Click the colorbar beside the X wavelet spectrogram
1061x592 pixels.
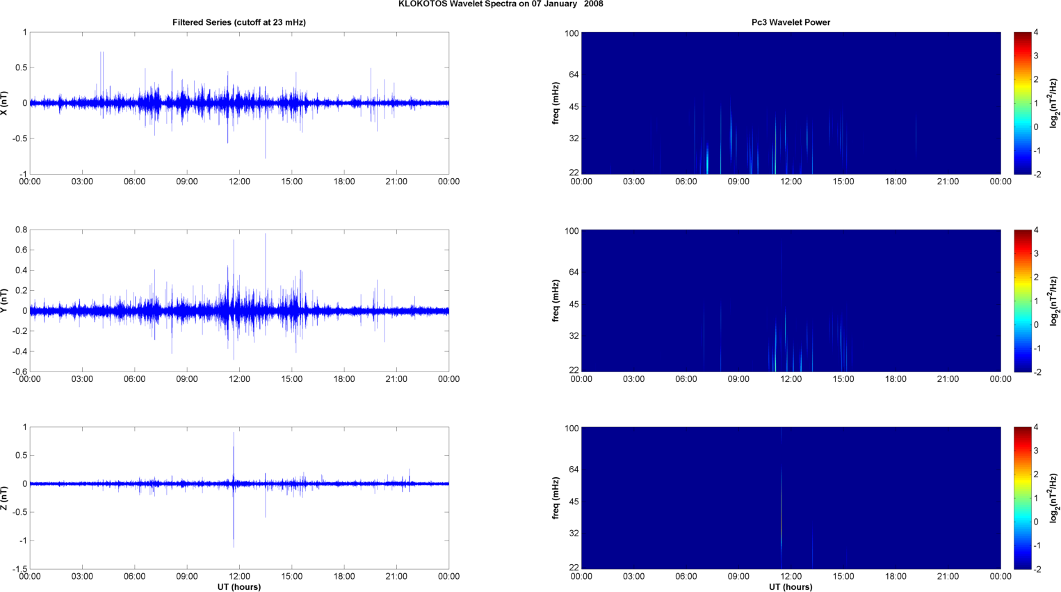(x=1022, y=103)
